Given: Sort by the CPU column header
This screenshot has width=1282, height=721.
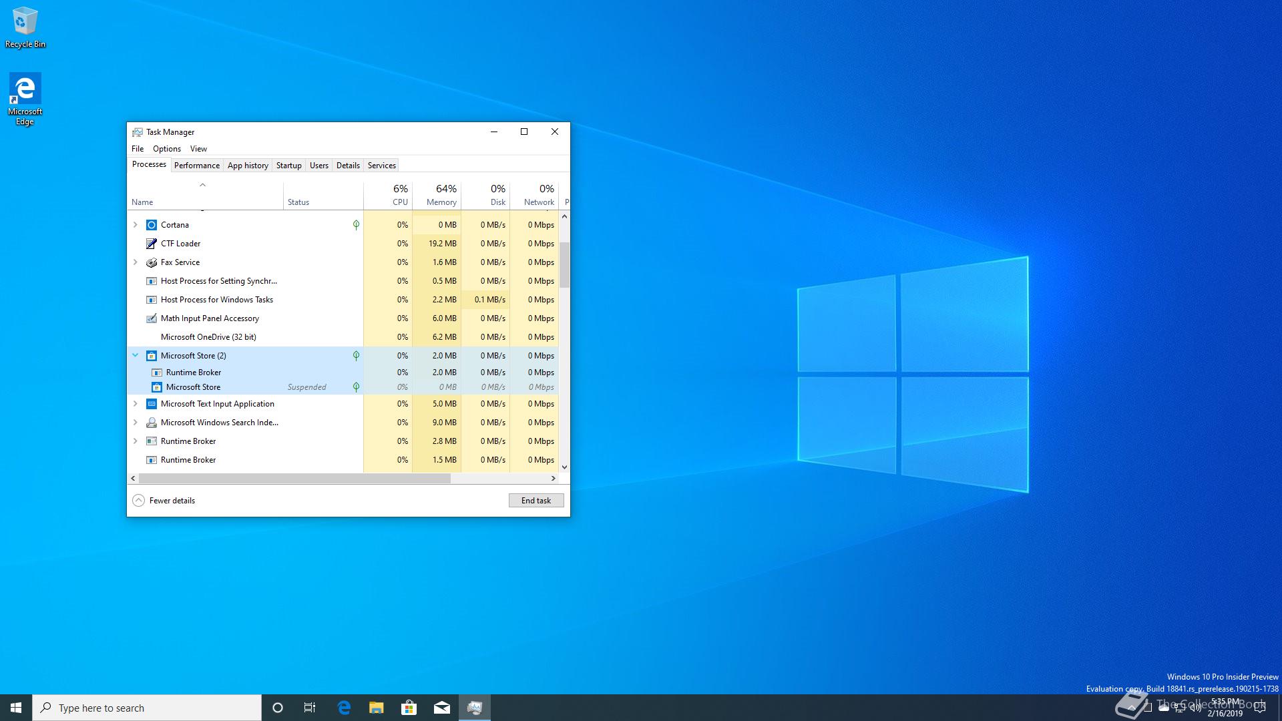Looking at the screenshot, I should [388, 196].
